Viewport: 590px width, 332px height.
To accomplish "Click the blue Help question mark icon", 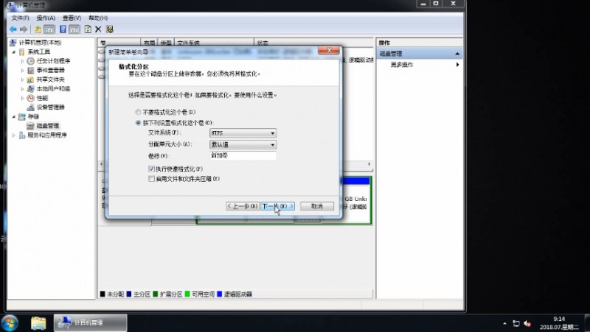I will pos(63,29).
